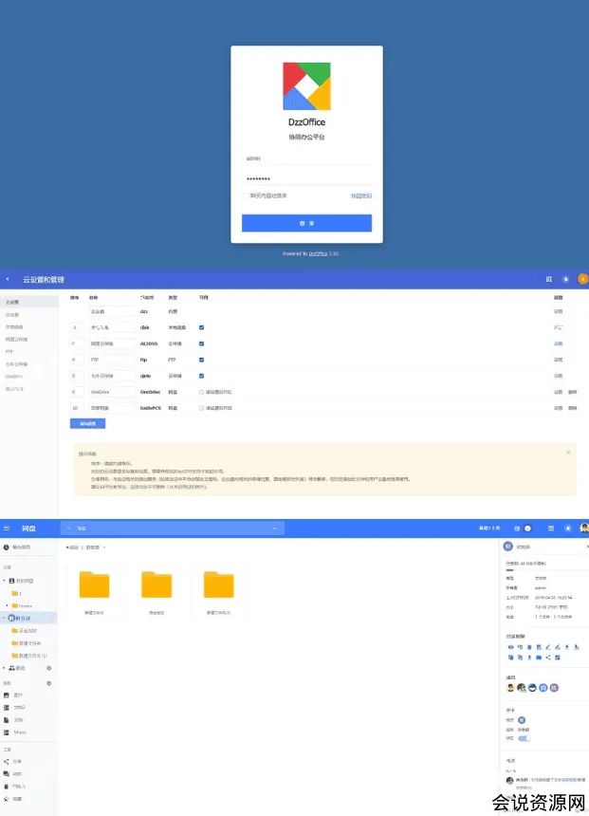Expand the Desktop folder tree arrow
Viewport: 589px width, 816px height.
pos(8,605)
